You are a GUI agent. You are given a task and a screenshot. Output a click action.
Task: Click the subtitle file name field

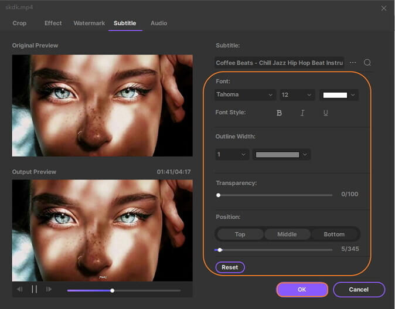tap(279, 63)
